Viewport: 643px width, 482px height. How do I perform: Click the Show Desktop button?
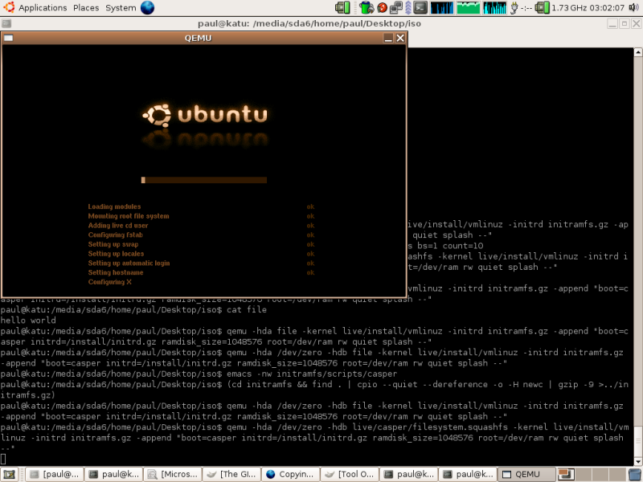click(x=9, y=475)
